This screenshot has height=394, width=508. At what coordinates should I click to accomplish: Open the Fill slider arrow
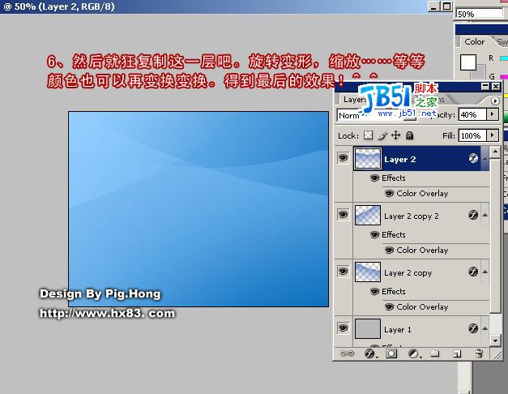(493, 135)
